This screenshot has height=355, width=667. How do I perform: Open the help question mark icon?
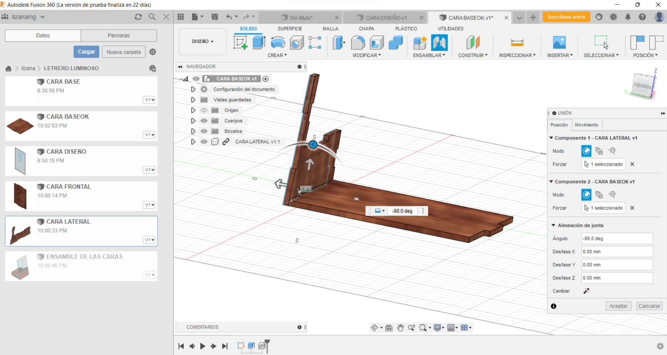coord(642,17)
